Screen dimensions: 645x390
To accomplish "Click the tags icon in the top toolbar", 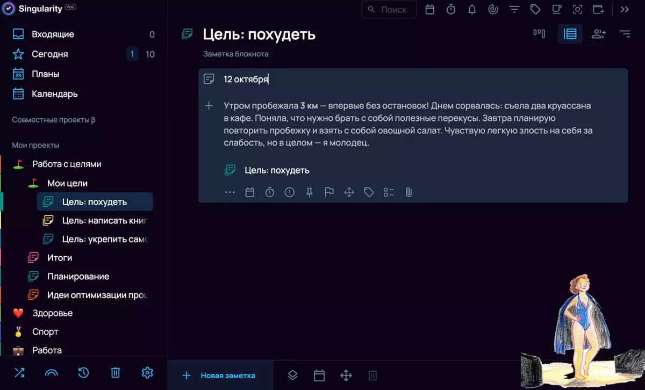I will click(535, 9).
